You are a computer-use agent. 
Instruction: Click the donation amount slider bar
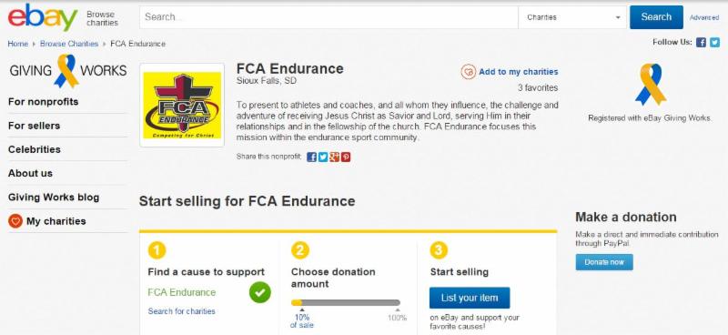pos(346,302)
